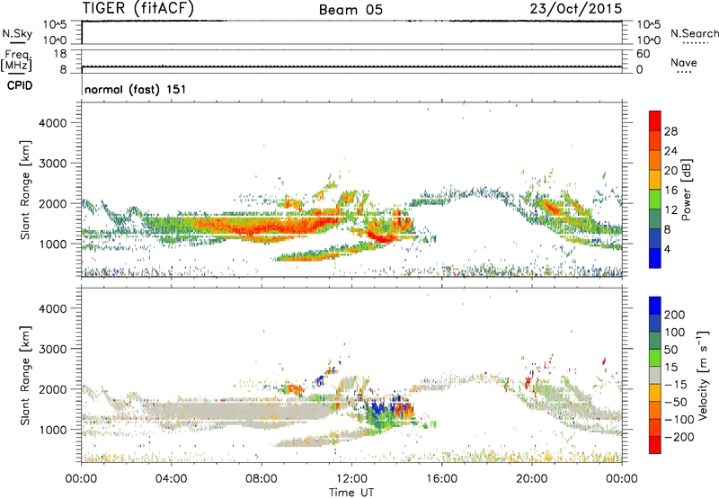Select the Time UT axis title
This screenshot has height=498, width=719.
tap(351, 493)
